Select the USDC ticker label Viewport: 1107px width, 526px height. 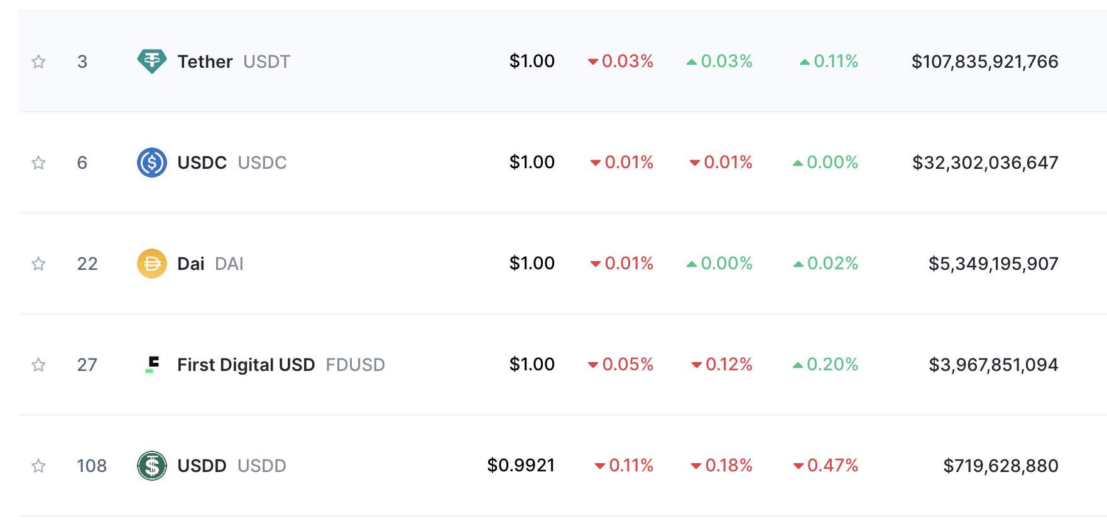[263, 162]
